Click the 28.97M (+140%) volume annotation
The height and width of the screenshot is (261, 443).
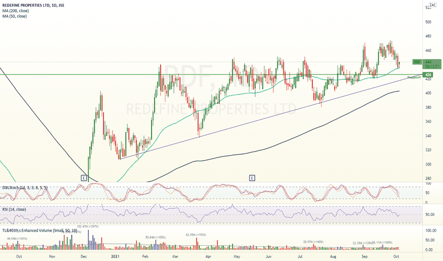click(x=313, y=242)
